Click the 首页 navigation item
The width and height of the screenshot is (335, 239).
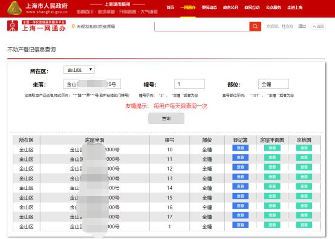pos(171,7)
